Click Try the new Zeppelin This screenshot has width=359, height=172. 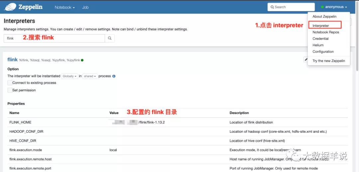click(329, 61)
